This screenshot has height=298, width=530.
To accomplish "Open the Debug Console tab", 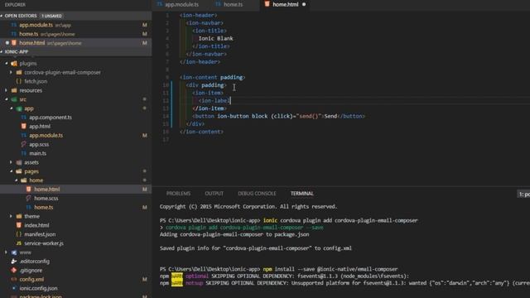I will click(257, 194).
